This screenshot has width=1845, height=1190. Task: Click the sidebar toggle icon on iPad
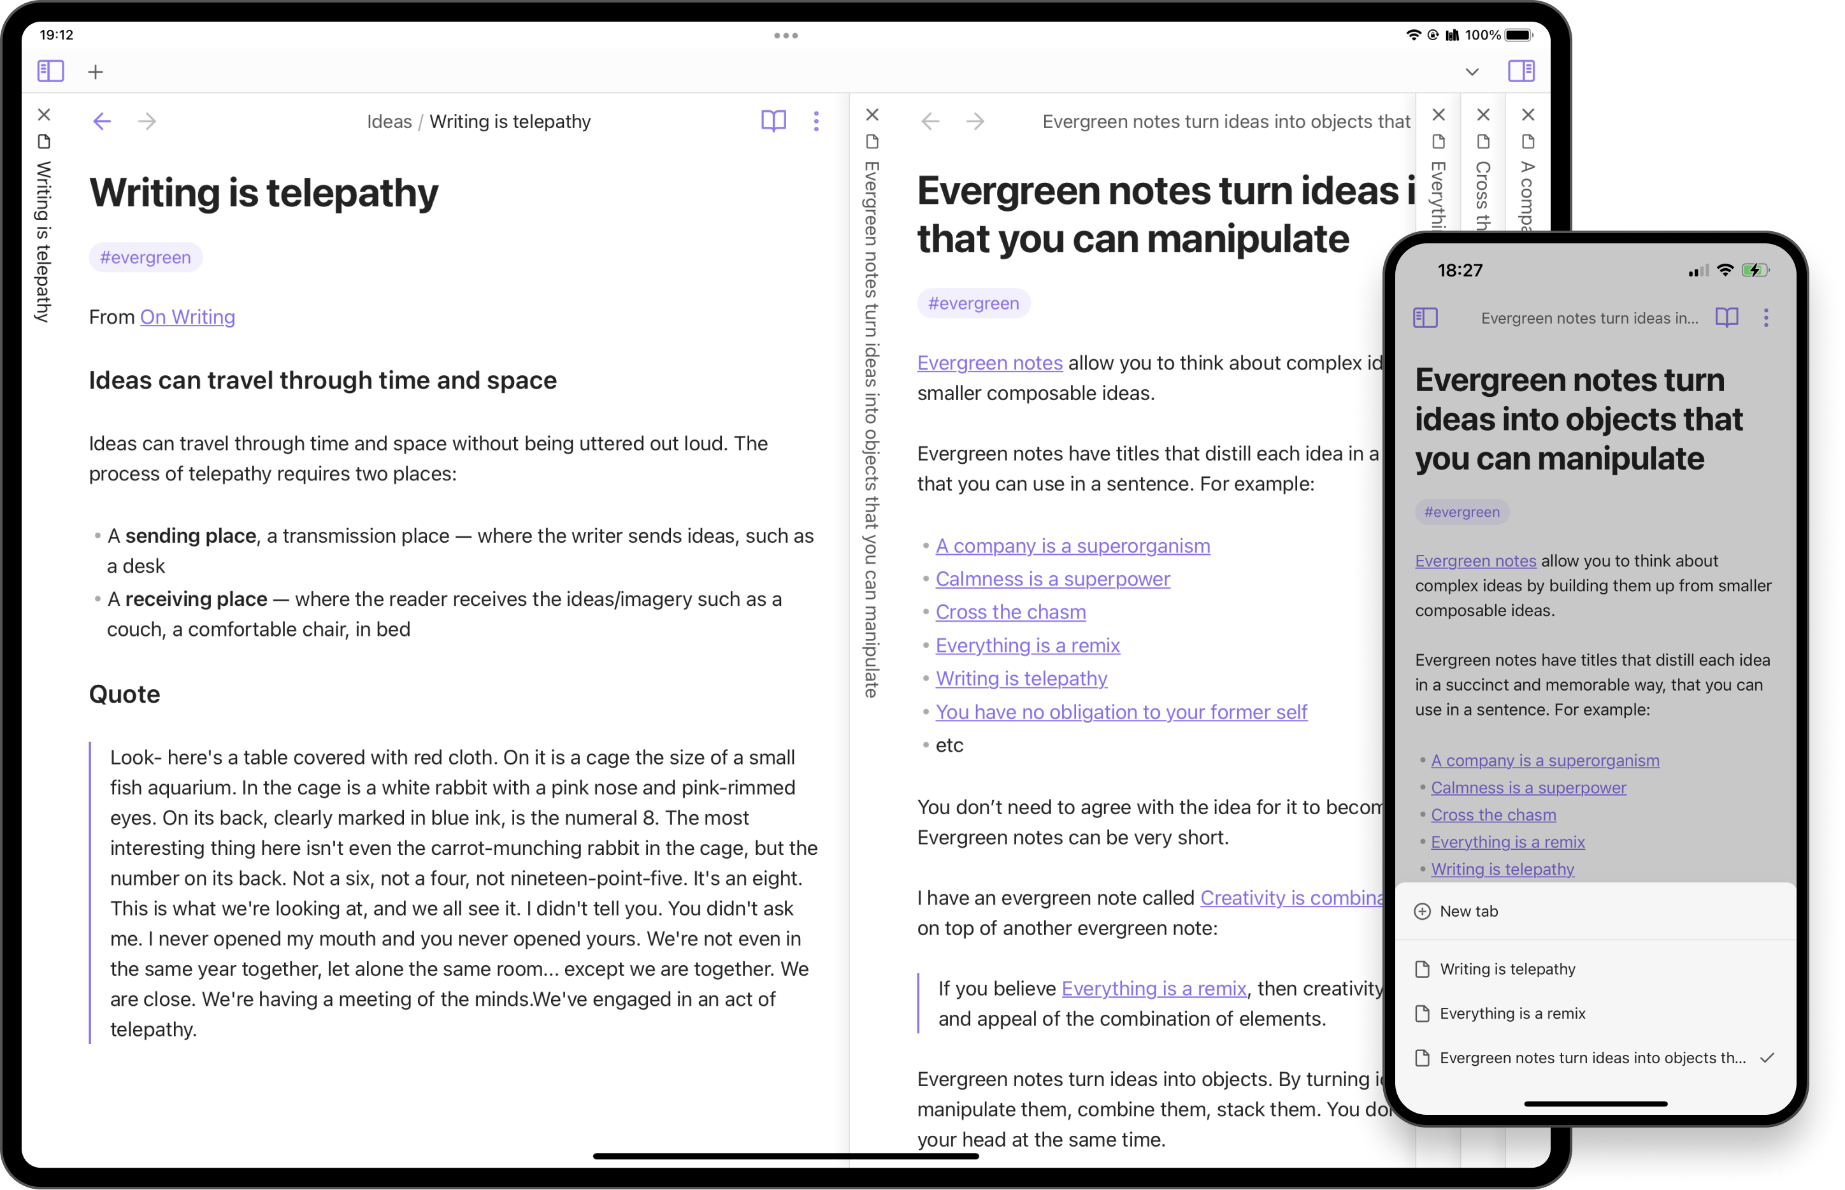[51, 71]
